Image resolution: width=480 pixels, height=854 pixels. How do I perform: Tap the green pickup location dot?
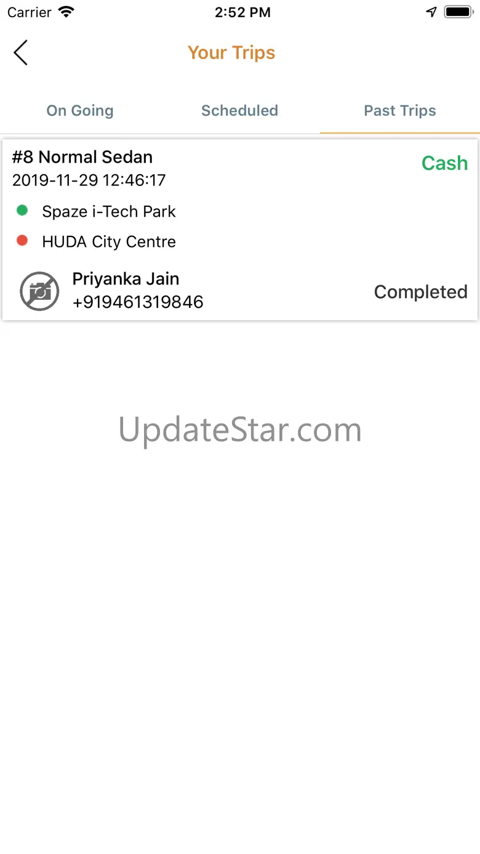point(22,211)
